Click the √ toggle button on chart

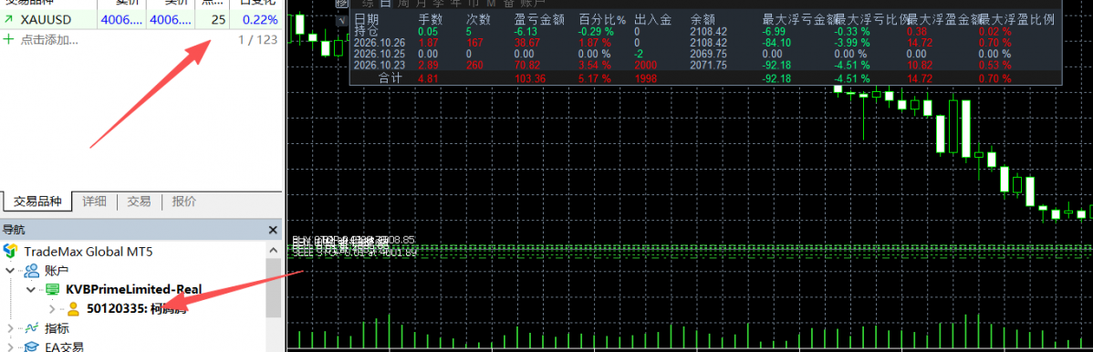coord(341,20)
